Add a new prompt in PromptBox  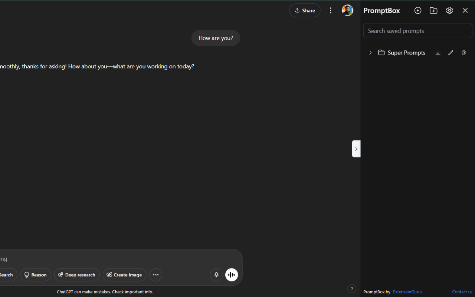pos(418,10)
